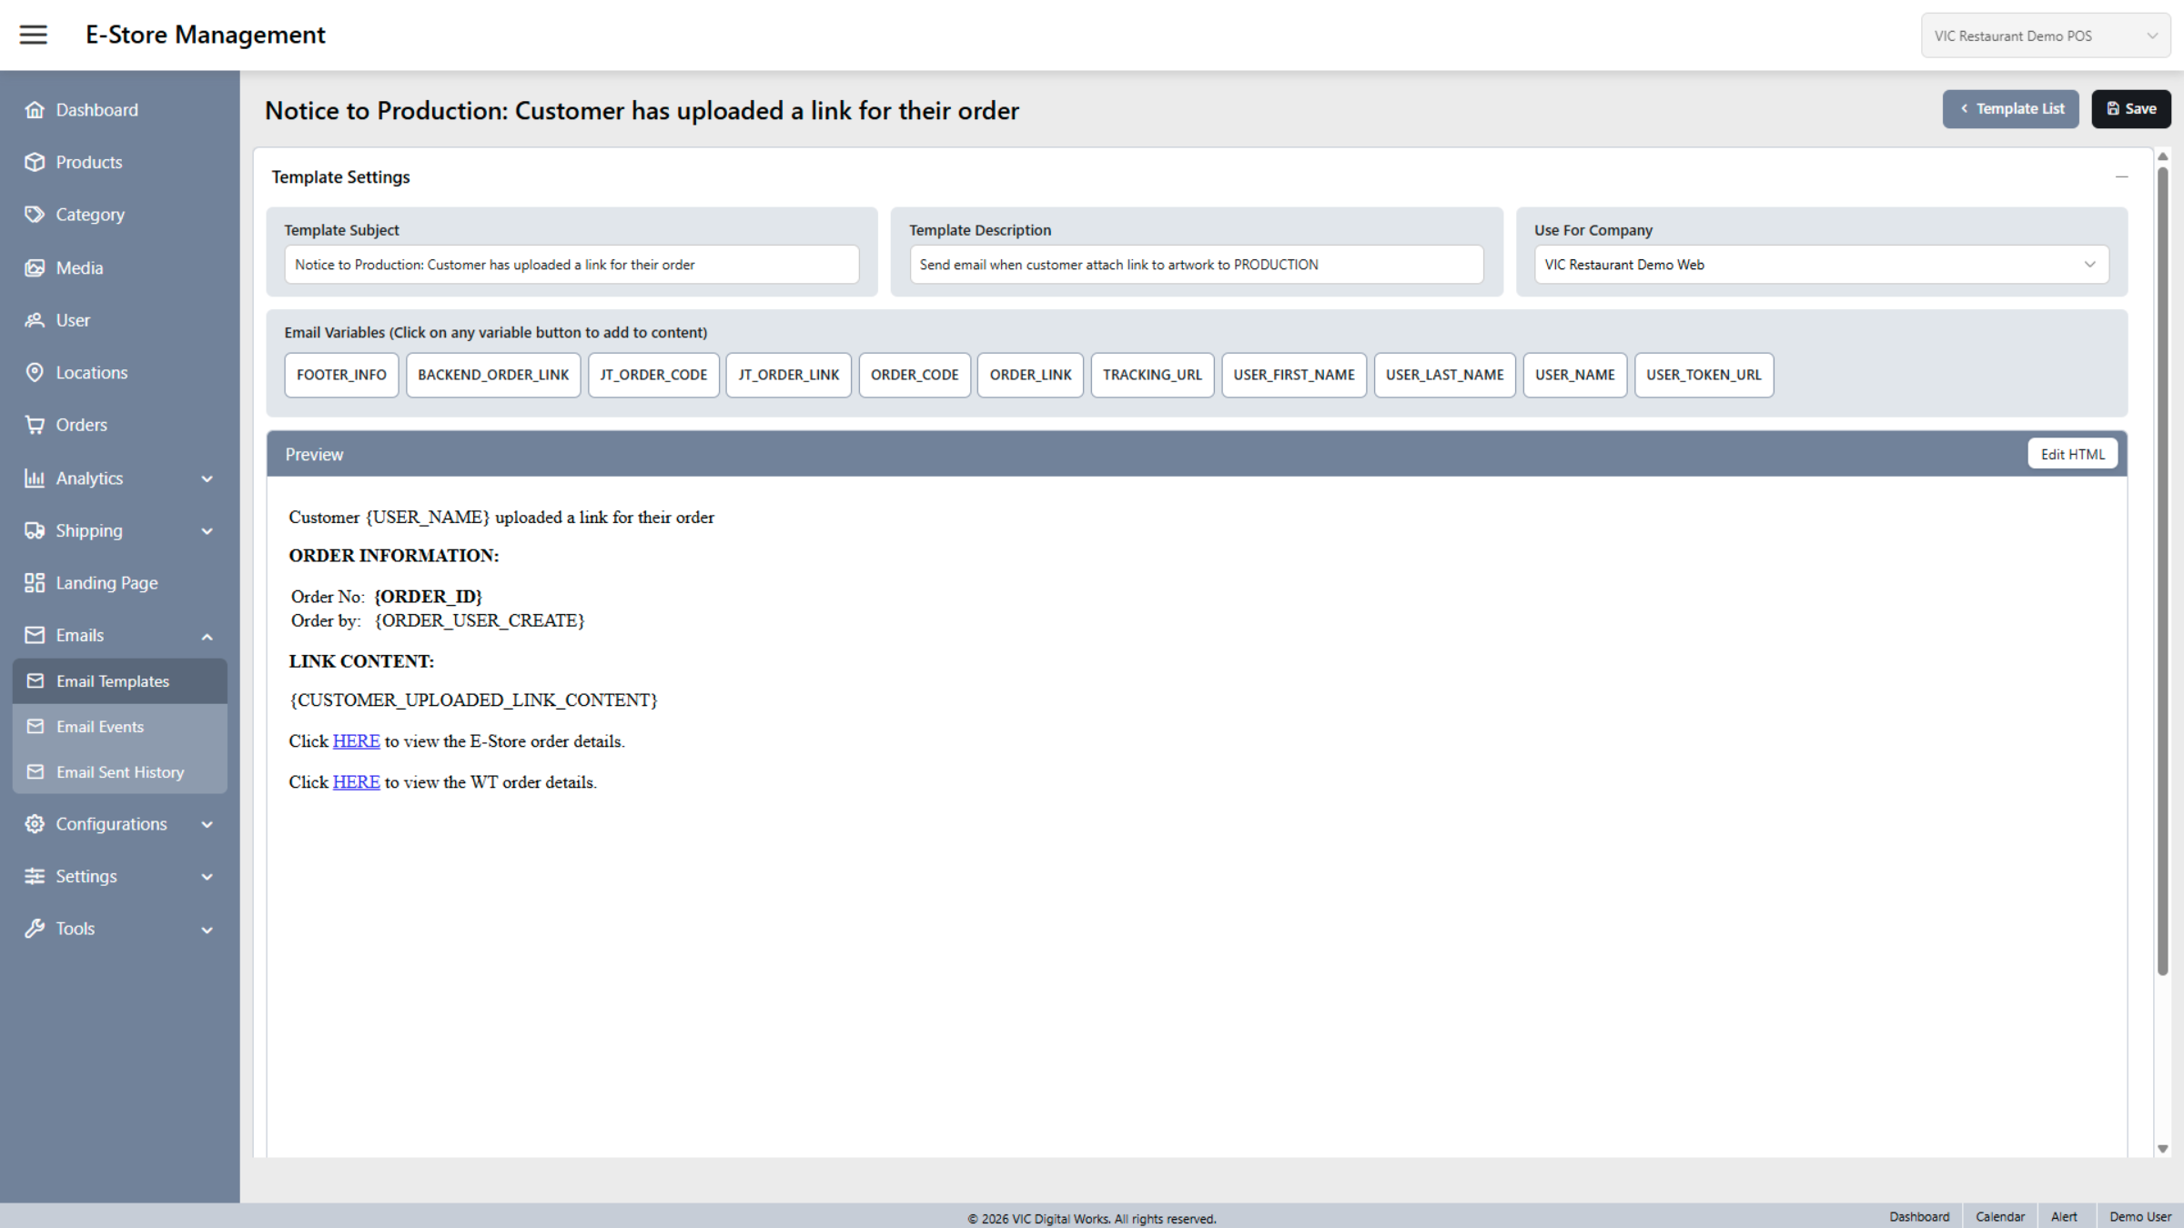The height and width of the screenshot is (1228, 2184).
Task: Click the first HERE link in preview
Action: point(356,740)
